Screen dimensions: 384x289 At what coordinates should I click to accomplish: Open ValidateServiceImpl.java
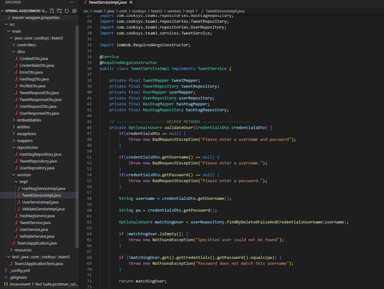point(43,209)
